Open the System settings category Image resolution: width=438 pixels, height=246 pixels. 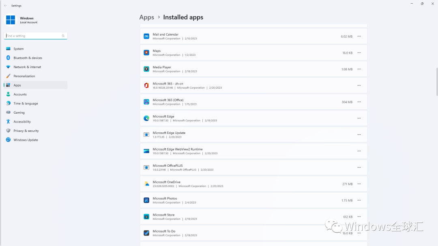click(35, 49)
